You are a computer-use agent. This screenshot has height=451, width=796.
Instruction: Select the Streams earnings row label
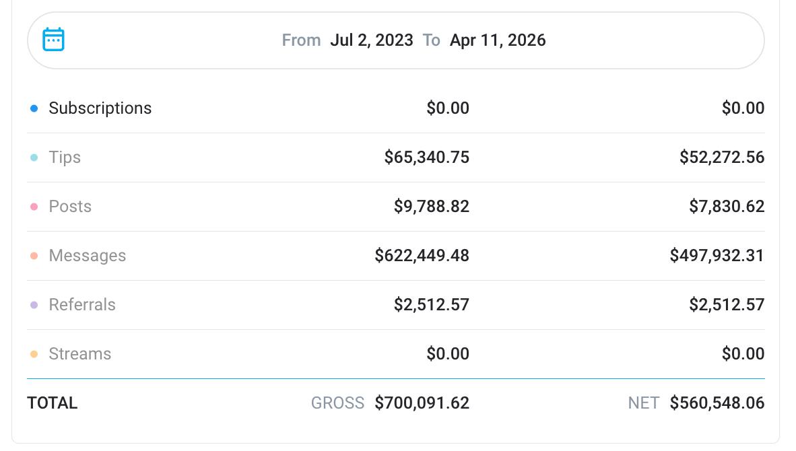pos(80,354)
